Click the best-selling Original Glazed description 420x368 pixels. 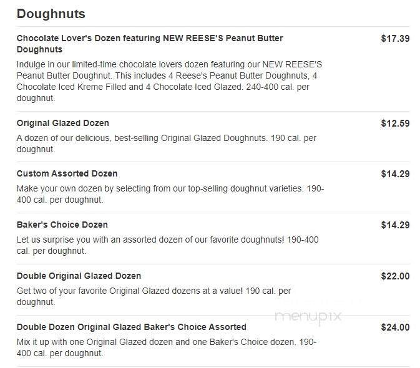pyautogui.click(x=166, y=143)
